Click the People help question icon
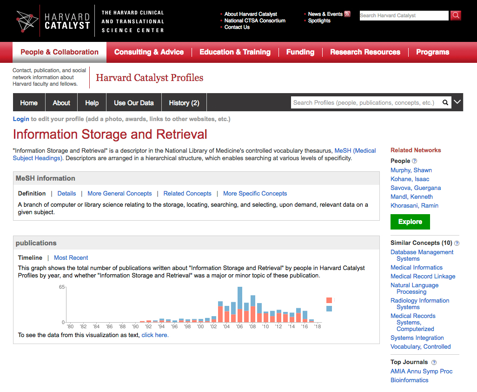 click(x=414, y=161)
